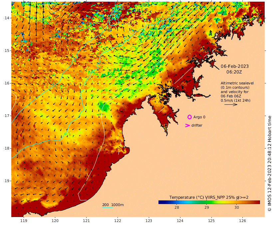Click the temperature color bar legend
Viewport: 273px width, 226px height.
point(209,202)
